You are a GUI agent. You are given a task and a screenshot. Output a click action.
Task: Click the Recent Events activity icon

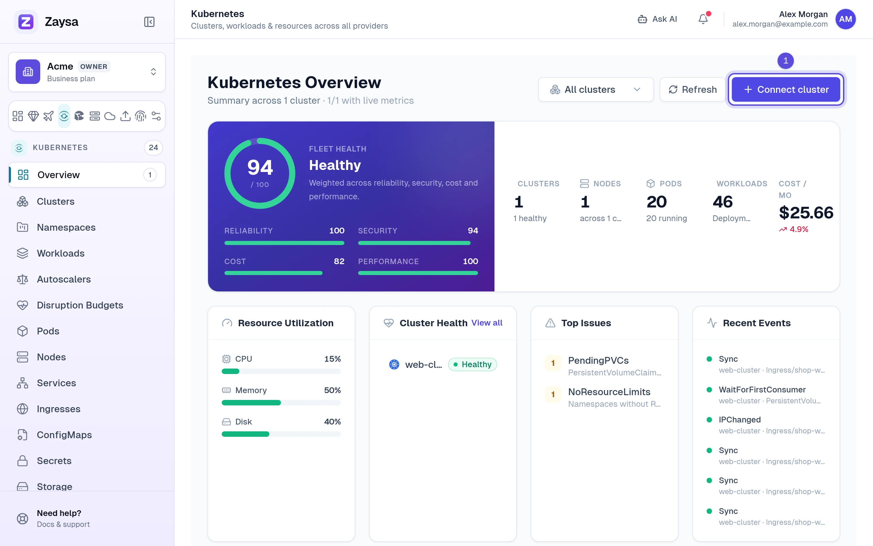point(712,323)
